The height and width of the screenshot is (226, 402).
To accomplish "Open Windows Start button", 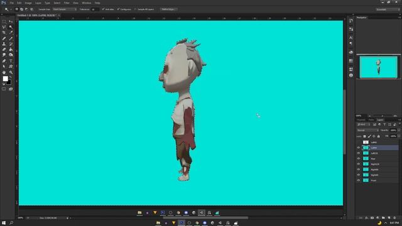I will tap(4, 223).
